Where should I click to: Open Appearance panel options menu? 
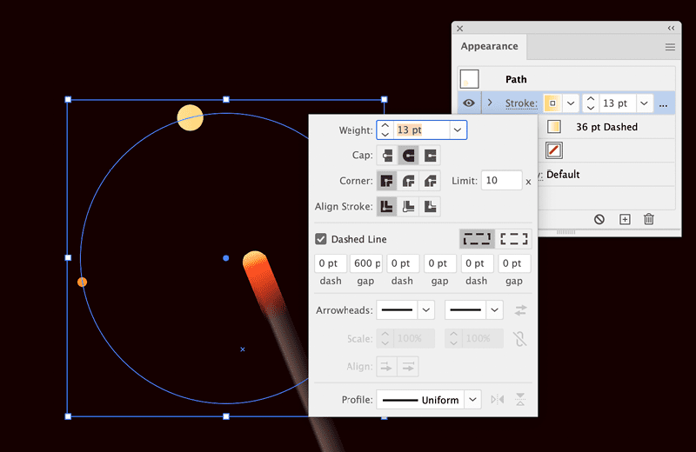click(670, 47)
